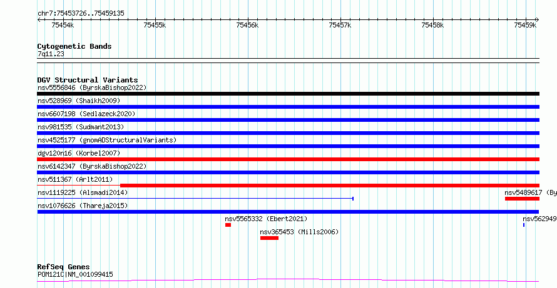Click the 75458k ruler tick label
The image size is (557, 288).
click(432, 25)
